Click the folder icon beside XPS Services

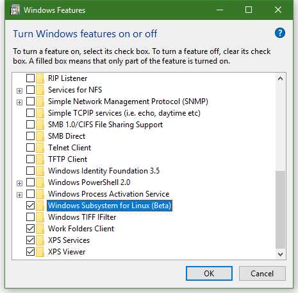point(40,240)
